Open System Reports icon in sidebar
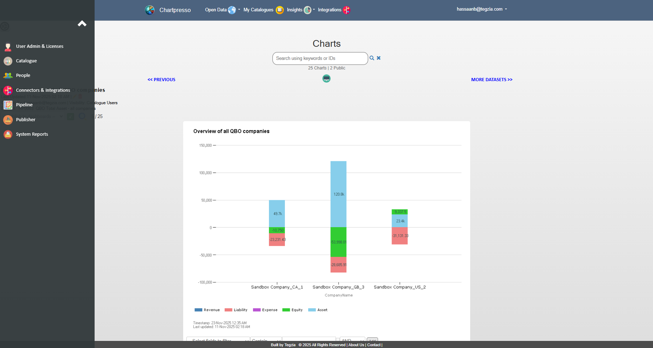The image size is (653, 348). tap(8, 134)
